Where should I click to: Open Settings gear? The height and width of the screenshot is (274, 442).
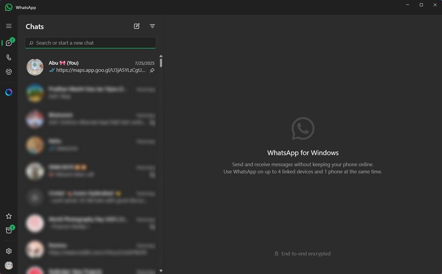click(9, 251)
